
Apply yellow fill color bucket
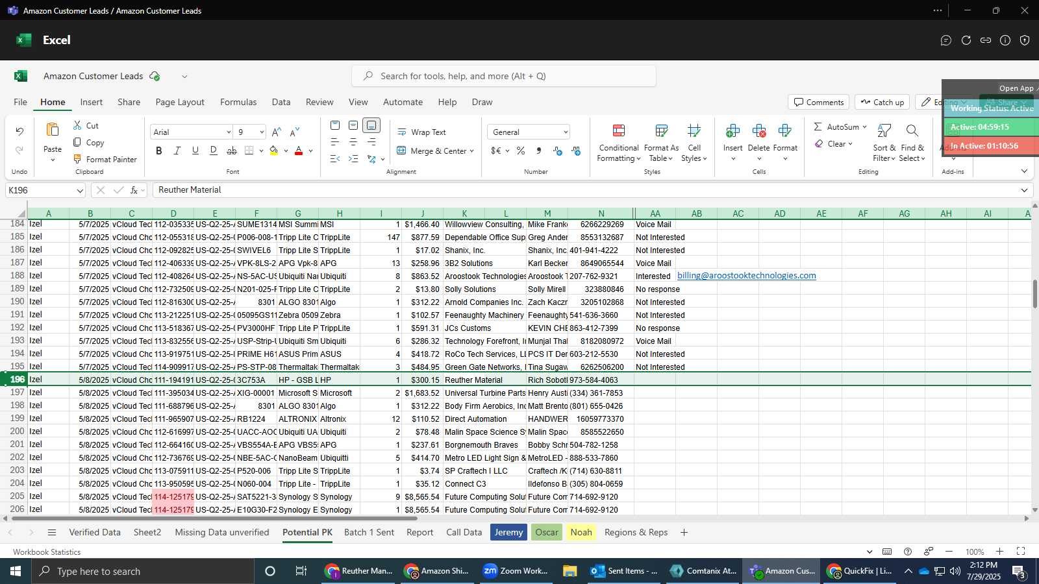[274, 151]
